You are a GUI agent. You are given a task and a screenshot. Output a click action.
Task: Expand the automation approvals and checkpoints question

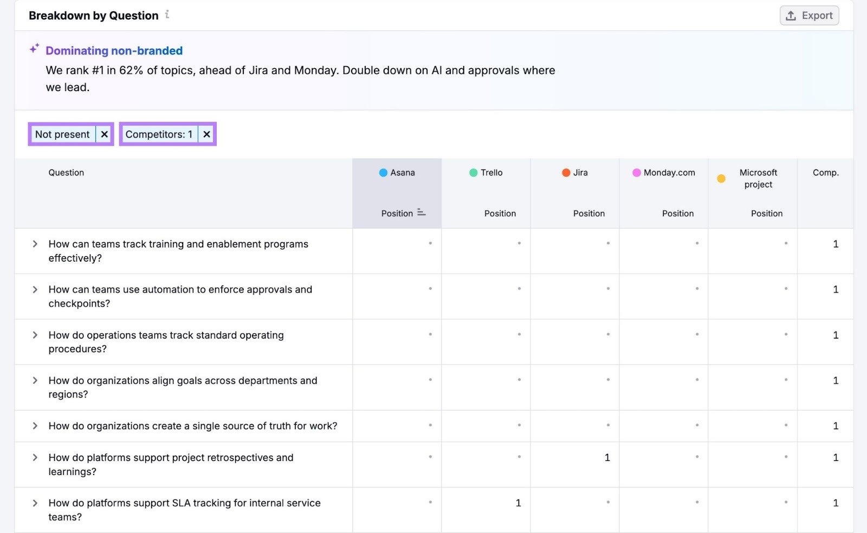34,289
